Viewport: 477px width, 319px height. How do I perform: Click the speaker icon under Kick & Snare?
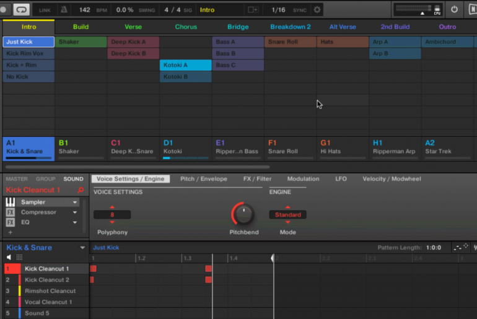click(9, 258)
